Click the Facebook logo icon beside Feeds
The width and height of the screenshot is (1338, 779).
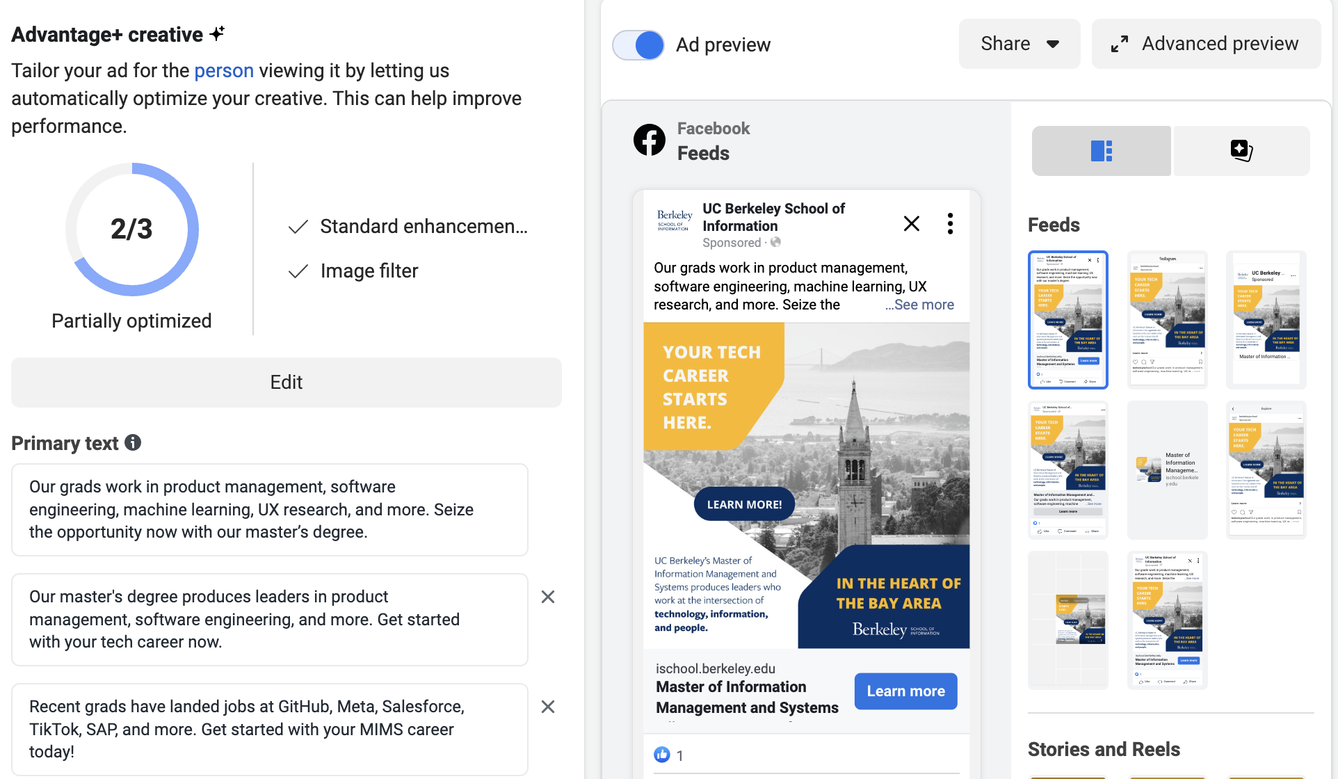point(650,140)
